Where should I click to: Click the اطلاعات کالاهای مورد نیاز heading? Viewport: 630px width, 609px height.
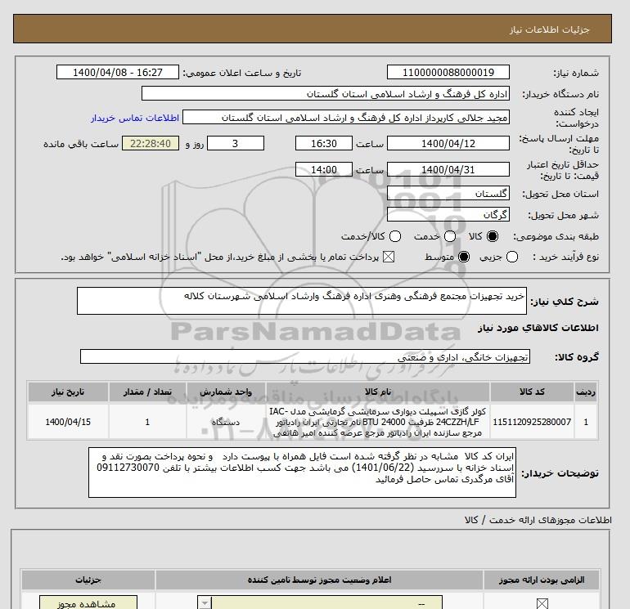[x=538, y=328]
